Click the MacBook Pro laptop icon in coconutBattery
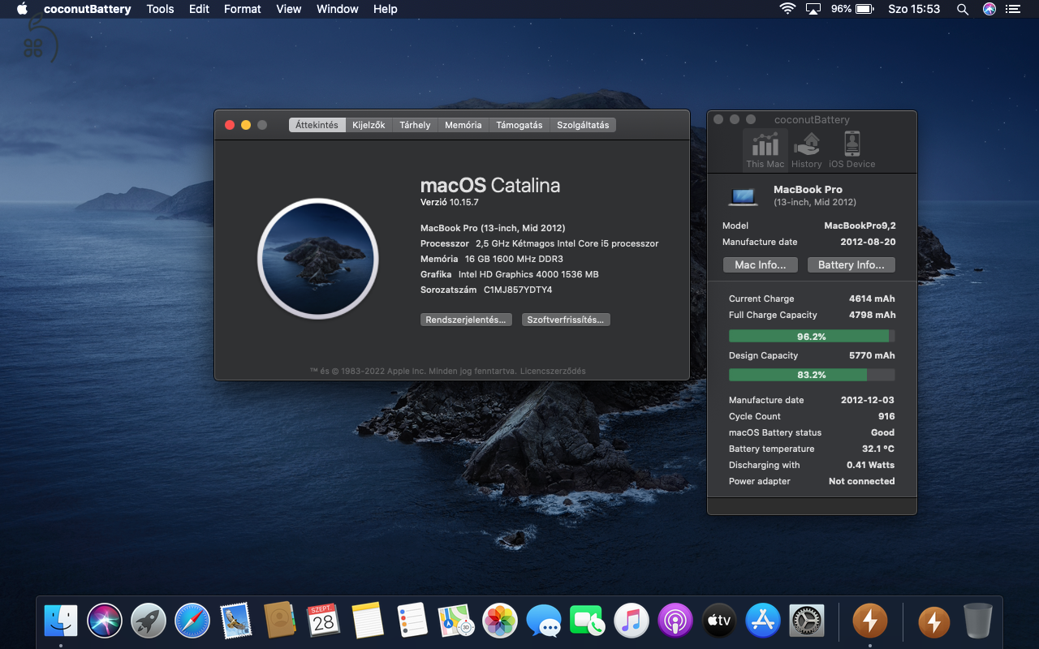This screenshot has width=1039, height=649. coord(744,196)
